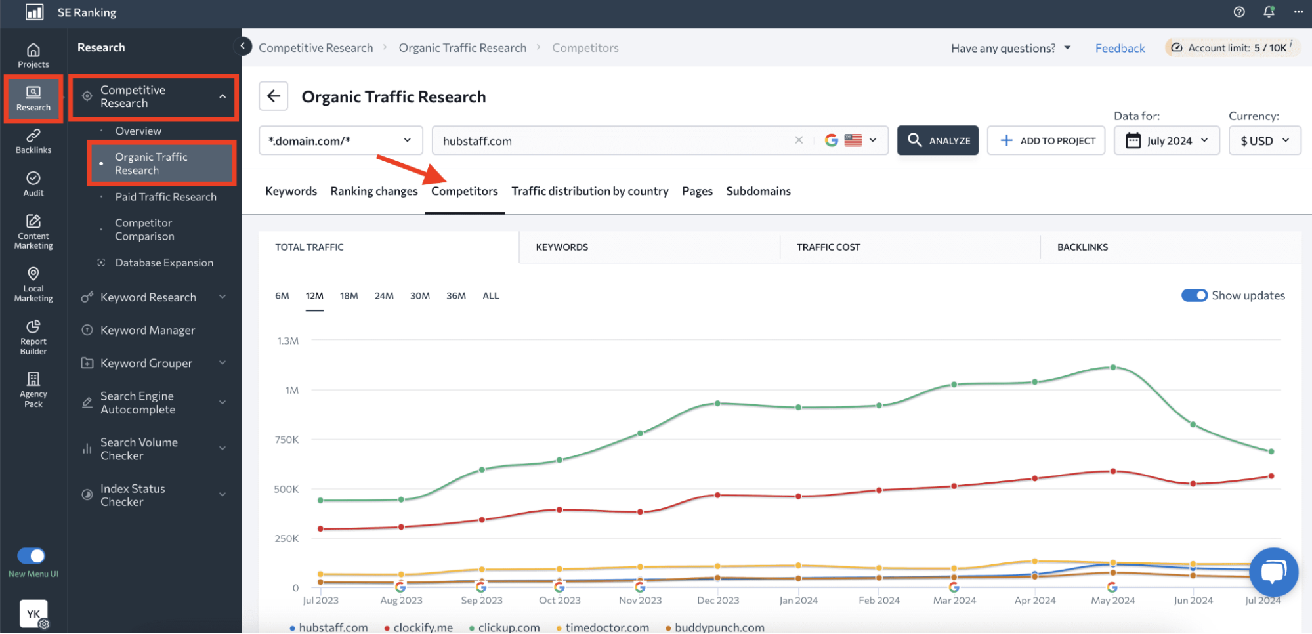
Task: Open the live chat bubble
Action: point(1273,572)
